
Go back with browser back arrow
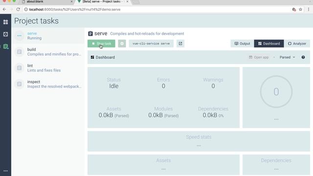[4, 9]
